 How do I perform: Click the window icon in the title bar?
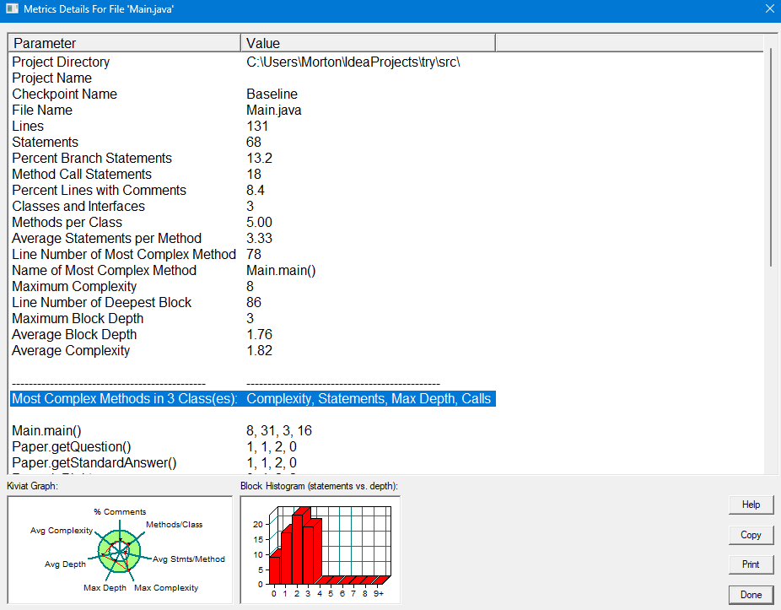tap(12, 9)
